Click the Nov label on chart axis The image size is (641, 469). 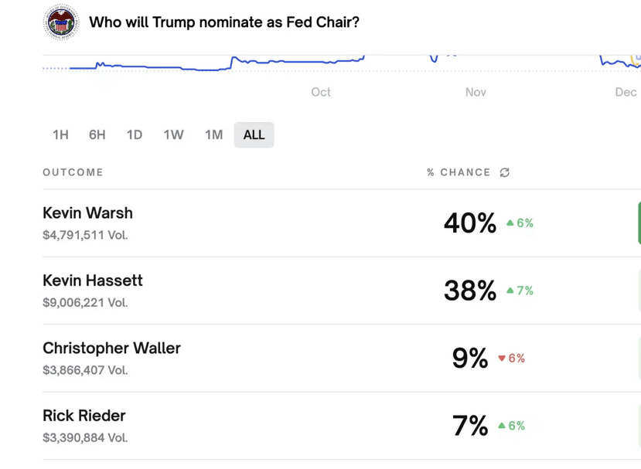[x=476, y=93]
